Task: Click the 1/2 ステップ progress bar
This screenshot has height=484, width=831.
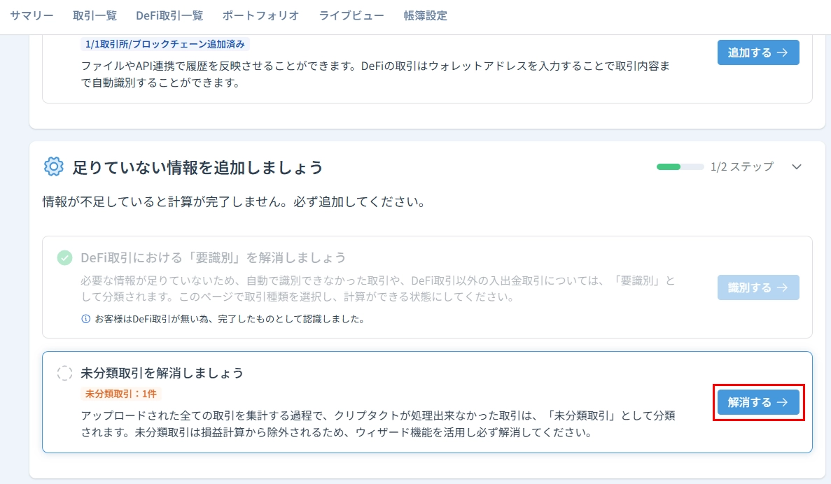Action: (680, 166)
